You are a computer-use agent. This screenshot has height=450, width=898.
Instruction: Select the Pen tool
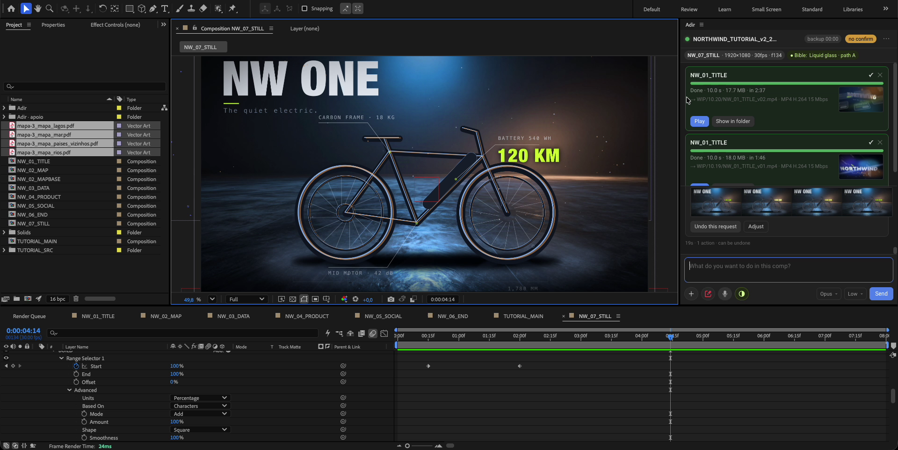click(153, 8)
